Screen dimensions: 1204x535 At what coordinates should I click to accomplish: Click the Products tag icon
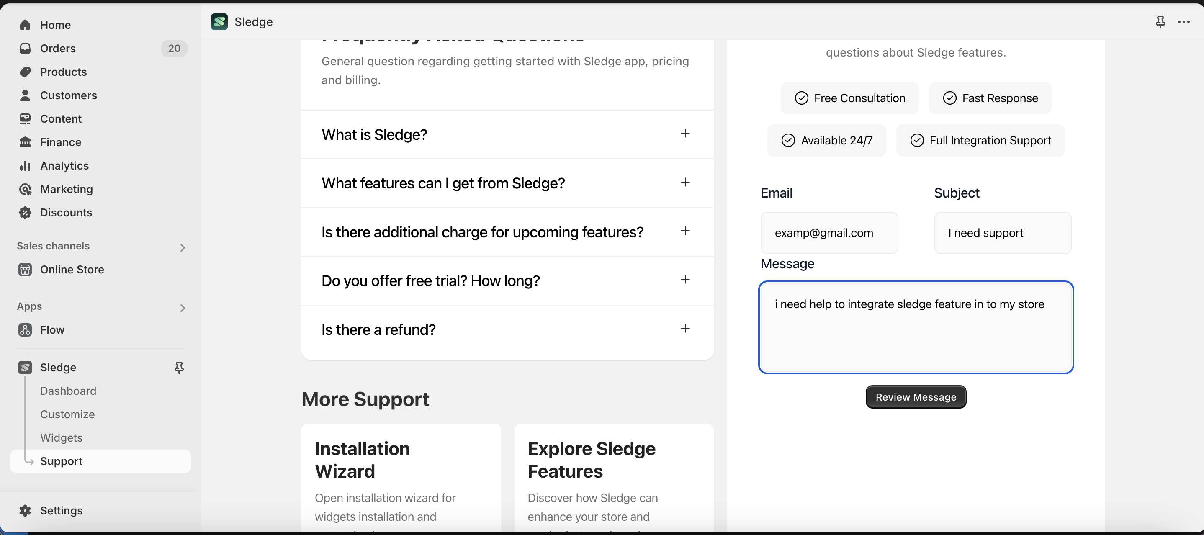(x=25, y=72)
